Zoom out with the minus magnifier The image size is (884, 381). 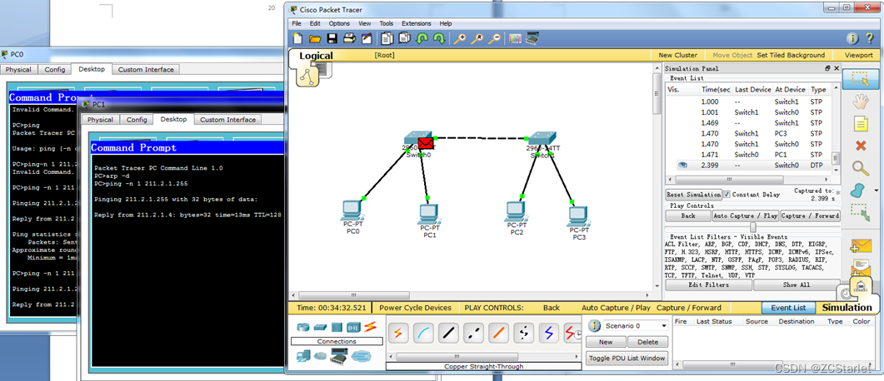494,39
